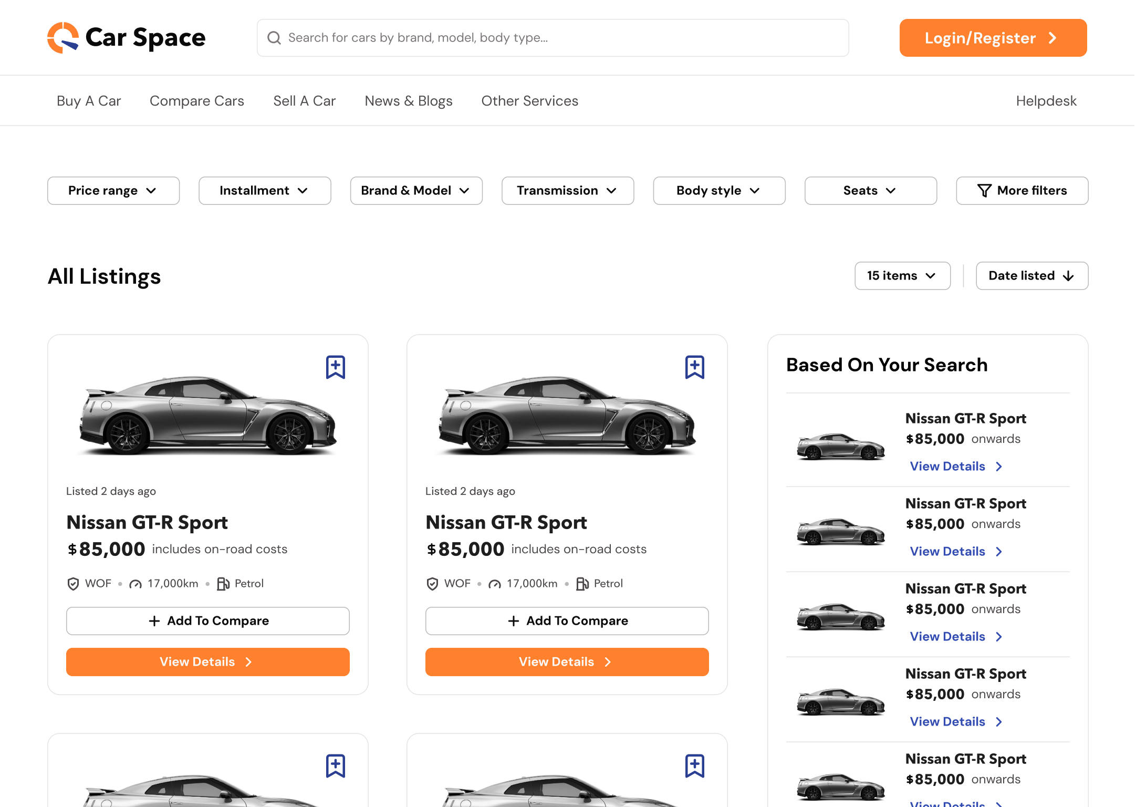Click the WOF shield icon on first listing

[x=73, y=584]
